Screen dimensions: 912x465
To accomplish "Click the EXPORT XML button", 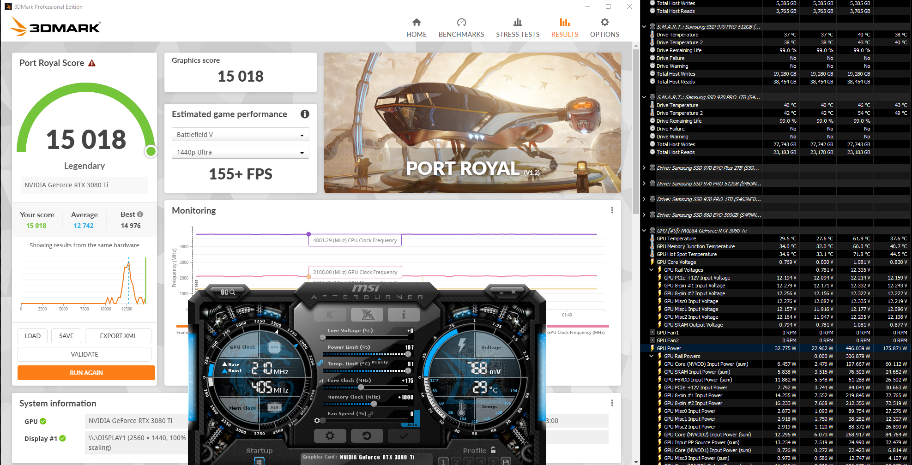I will click(118, 336).
